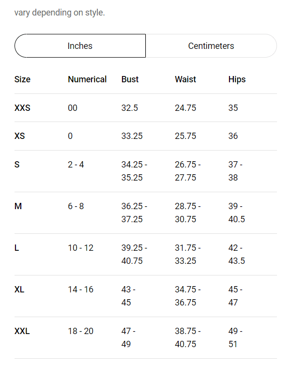
Task: Select the Inches unit toggle
Action: [x=80, y=46]
